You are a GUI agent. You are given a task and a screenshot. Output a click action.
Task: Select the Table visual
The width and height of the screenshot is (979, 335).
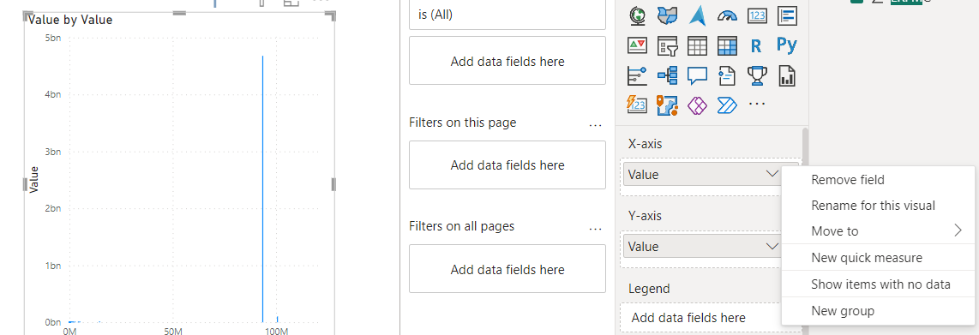[x=698, y=45]
